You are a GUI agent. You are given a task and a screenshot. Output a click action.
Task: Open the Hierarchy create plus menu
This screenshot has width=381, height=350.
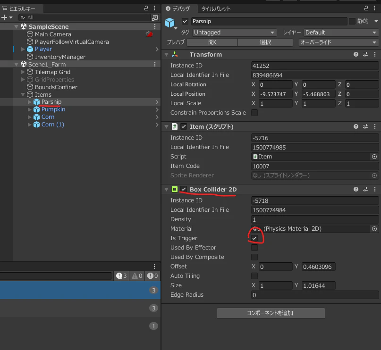tap(7, 17)
